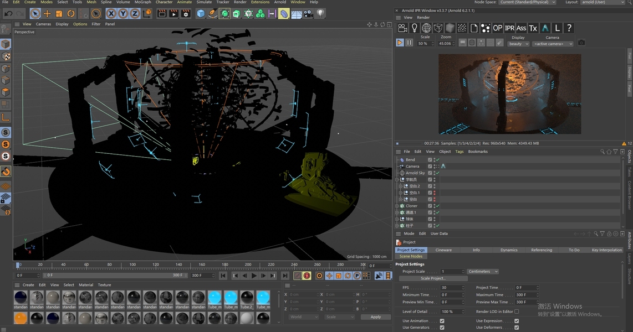
Task: Toggle Use Animation checkbox
Action: pos(442,321)
